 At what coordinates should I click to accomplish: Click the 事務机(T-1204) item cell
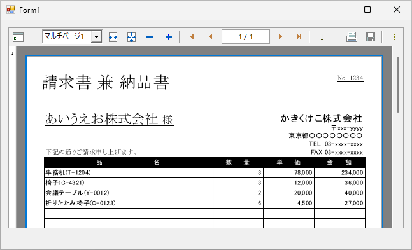[x=129, y=172]
